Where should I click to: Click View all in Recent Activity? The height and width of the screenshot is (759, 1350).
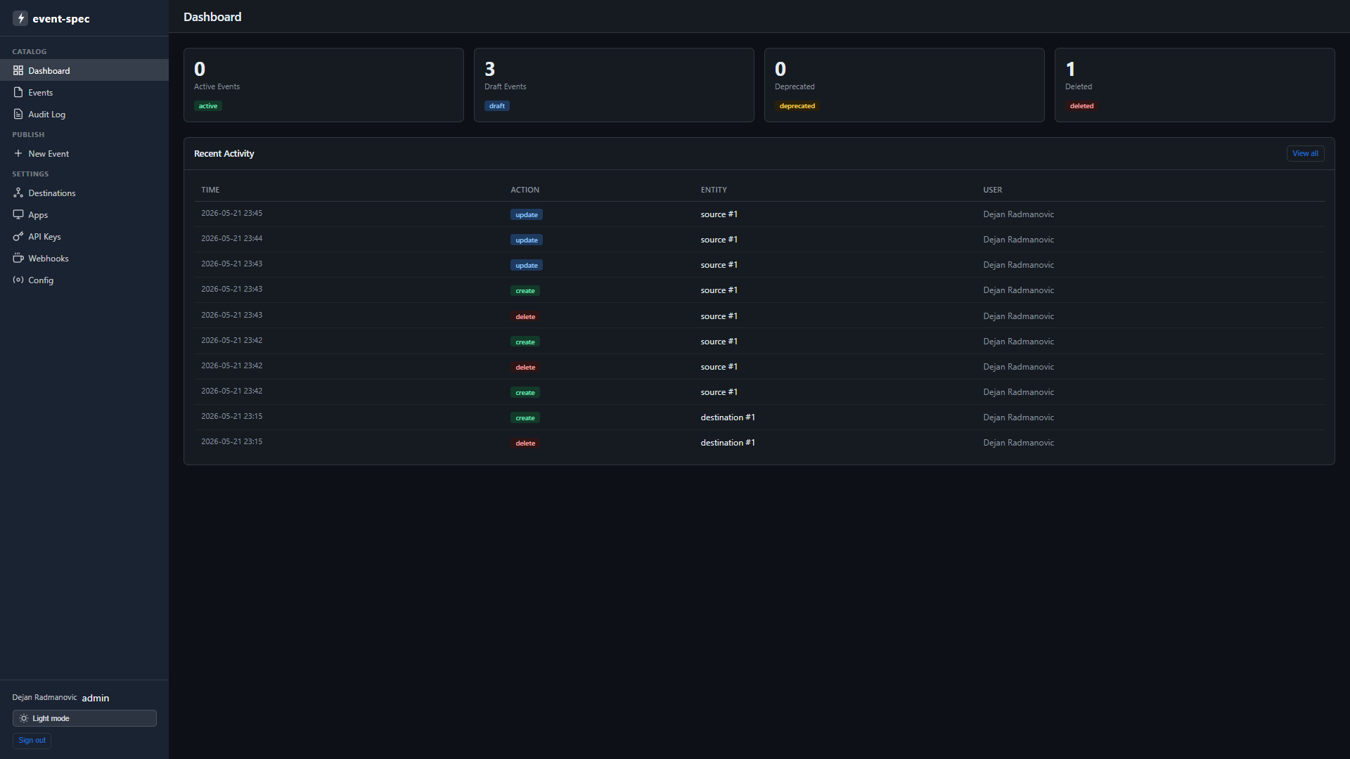pos(1305,153)
